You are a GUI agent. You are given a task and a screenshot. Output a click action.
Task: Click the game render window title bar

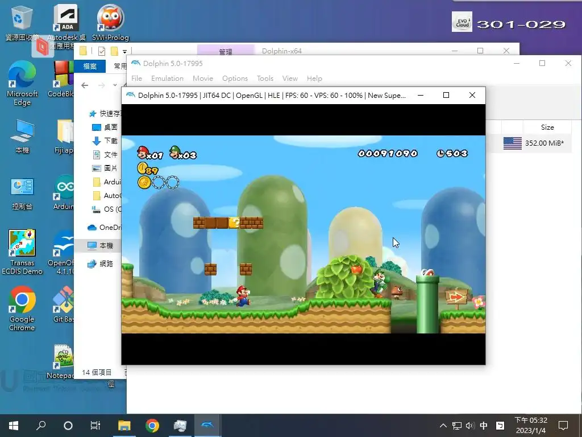(x=271, y=96)
